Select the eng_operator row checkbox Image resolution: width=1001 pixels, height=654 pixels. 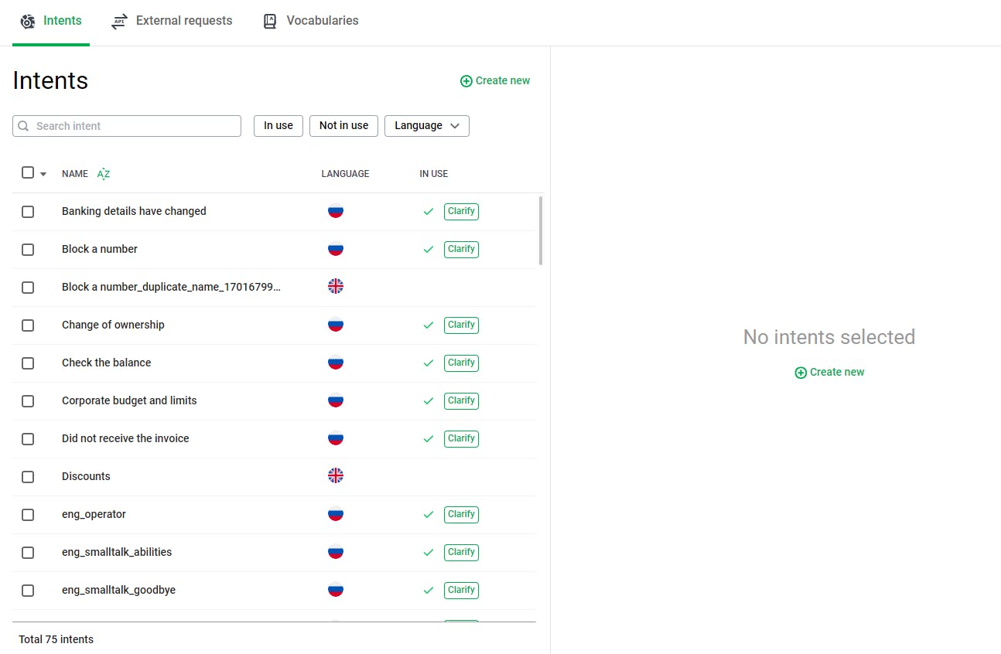(28, 515)
